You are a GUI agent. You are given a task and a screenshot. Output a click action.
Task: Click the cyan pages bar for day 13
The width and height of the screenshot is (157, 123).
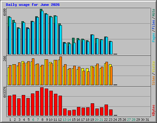65,49
